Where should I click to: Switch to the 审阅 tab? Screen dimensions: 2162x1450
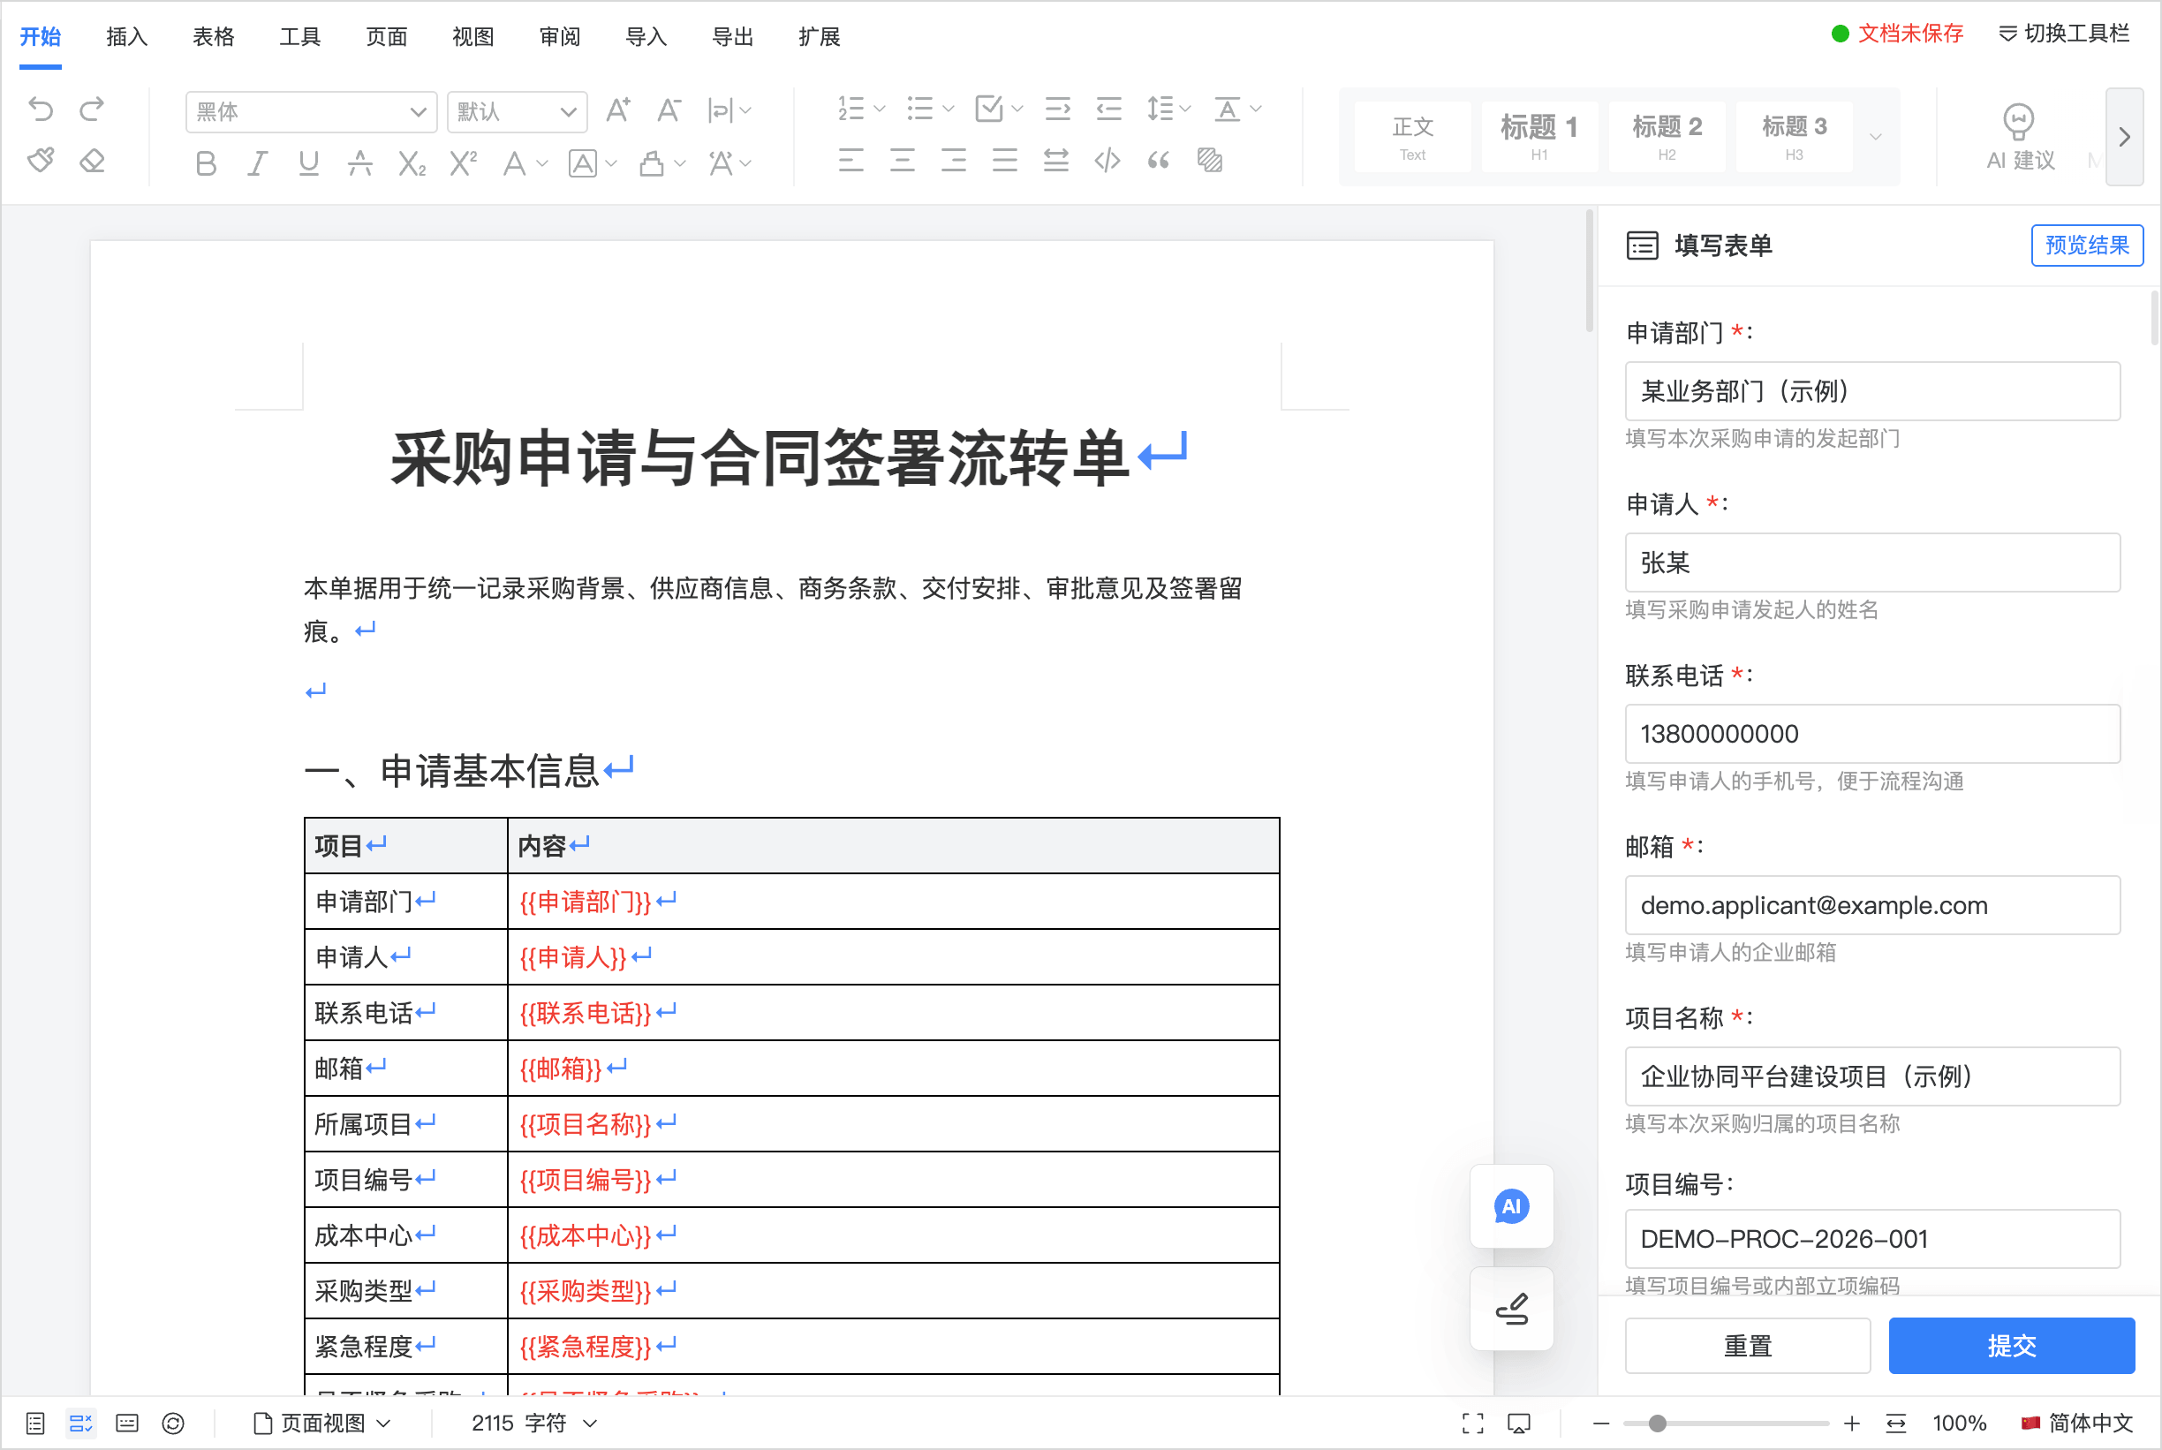tap(559, 36)
